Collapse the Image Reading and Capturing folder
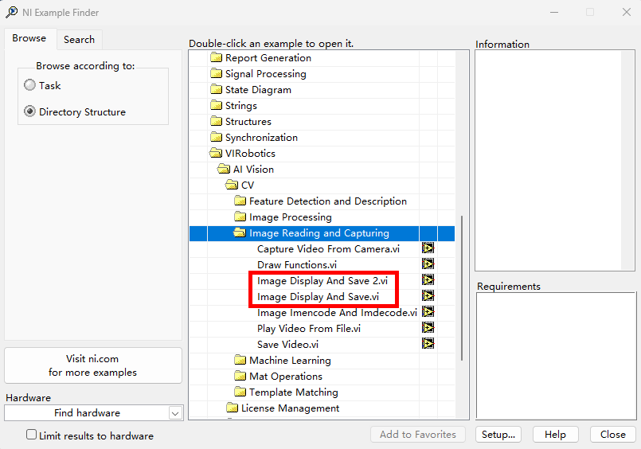The image size is (641, 449). (240, 233)
